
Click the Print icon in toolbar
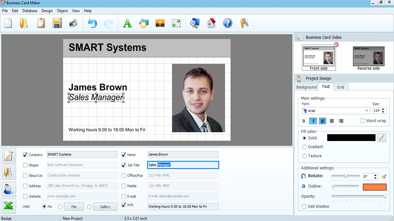coord(73,23)
